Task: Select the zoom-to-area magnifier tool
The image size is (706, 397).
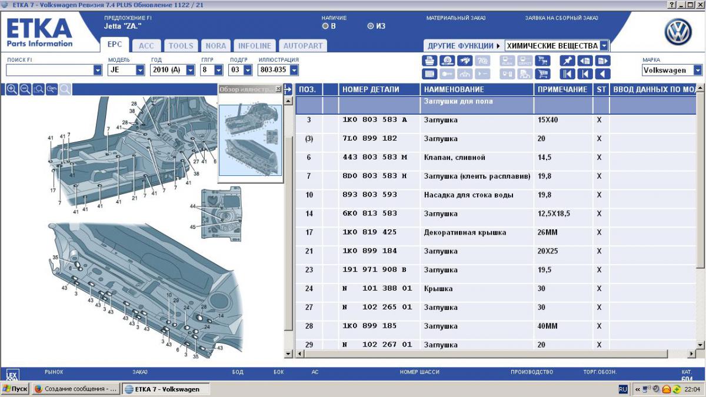Action: point(39,89)
